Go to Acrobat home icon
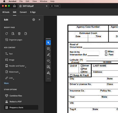Image resolution: width=118 pixels, height=113 pixels. pos(14,6)
